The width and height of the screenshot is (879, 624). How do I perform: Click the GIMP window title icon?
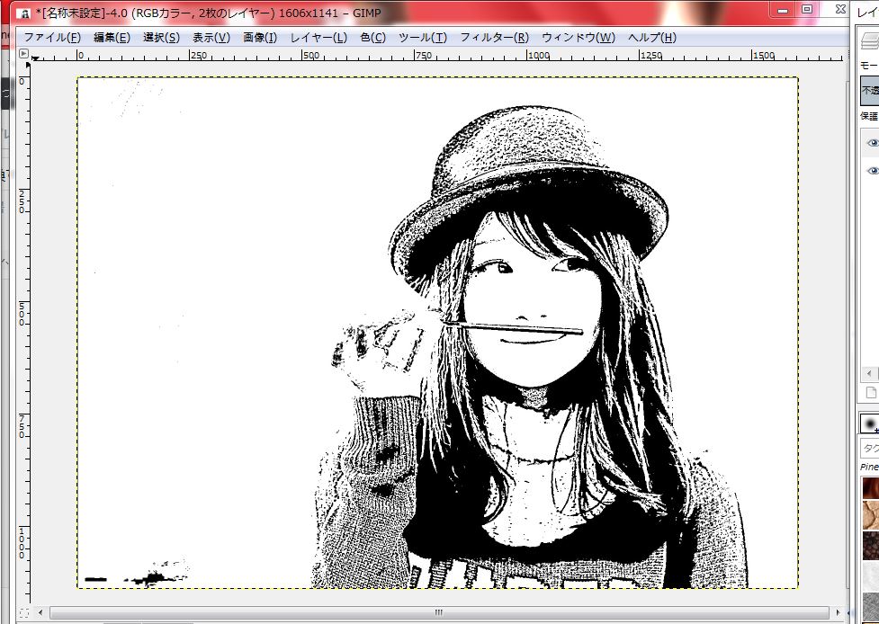pyautogui.click(x=24, y=13)
